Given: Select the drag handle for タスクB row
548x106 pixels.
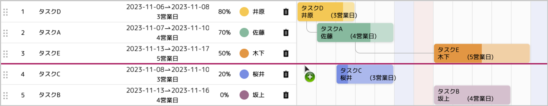Looking at the screenshot, I should point(5,95).
